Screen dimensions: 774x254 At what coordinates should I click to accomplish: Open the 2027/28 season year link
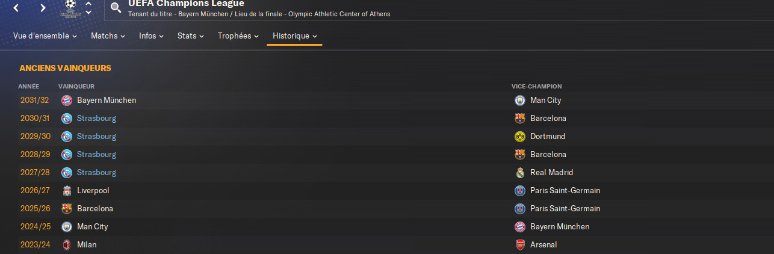[34, 173]
